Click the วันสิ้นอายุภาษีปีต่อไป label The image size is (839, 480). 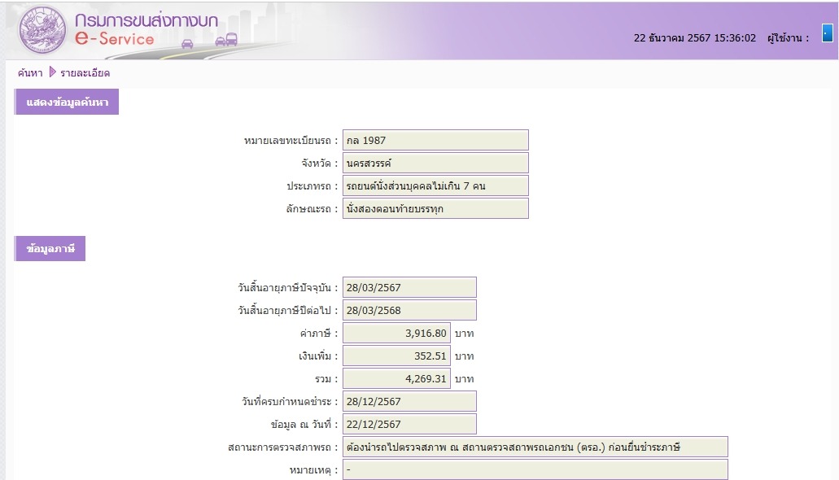point(288,310)
